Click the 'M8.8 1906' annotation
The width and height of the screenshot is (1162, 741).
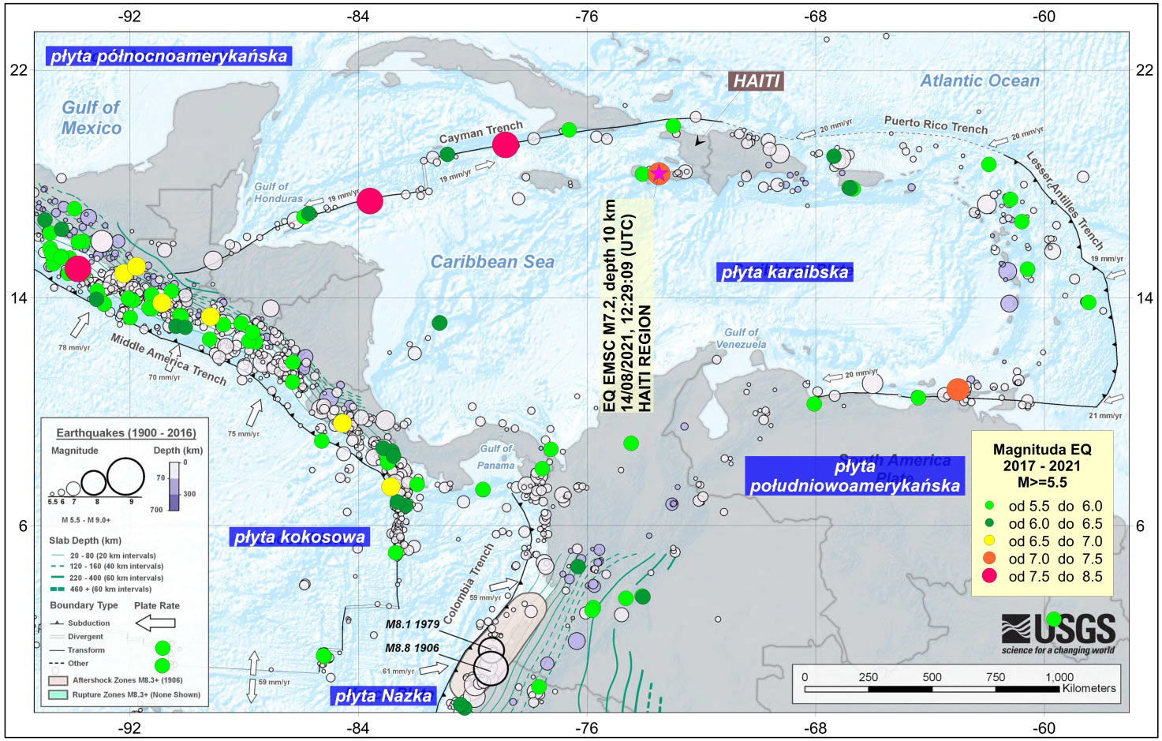click(x=412, y=648)
